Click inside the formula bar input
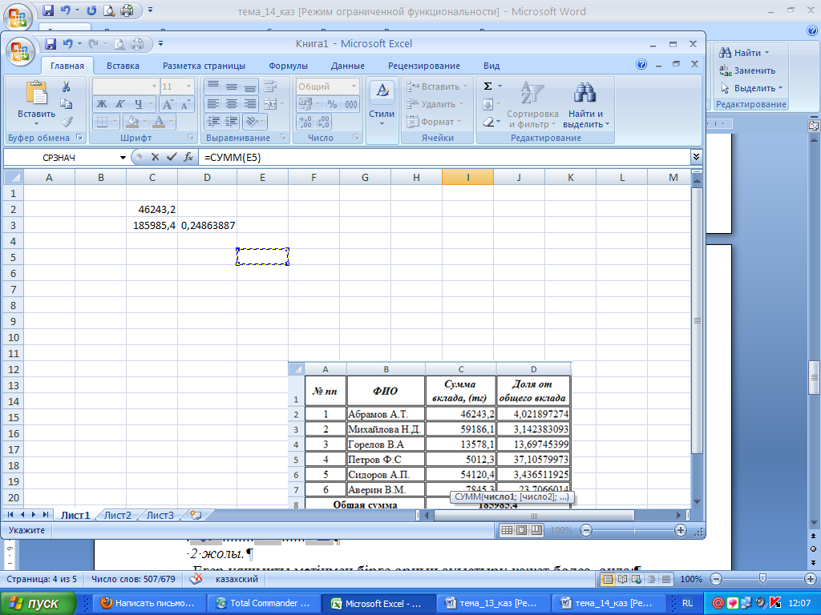Image resolution: width=821 pixels, height=615 pixels. [x=445, y=158]
